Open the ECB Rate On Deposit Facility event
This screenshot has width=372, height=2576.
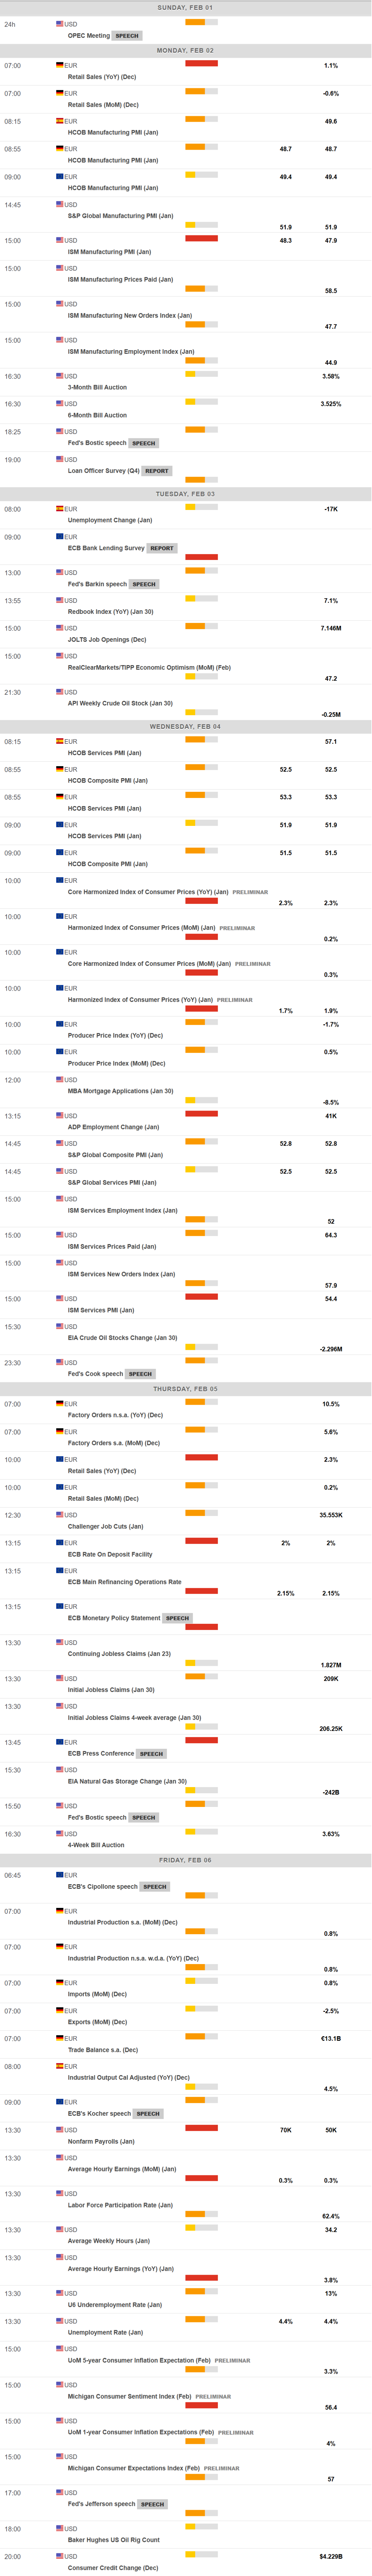[110, 1554]
